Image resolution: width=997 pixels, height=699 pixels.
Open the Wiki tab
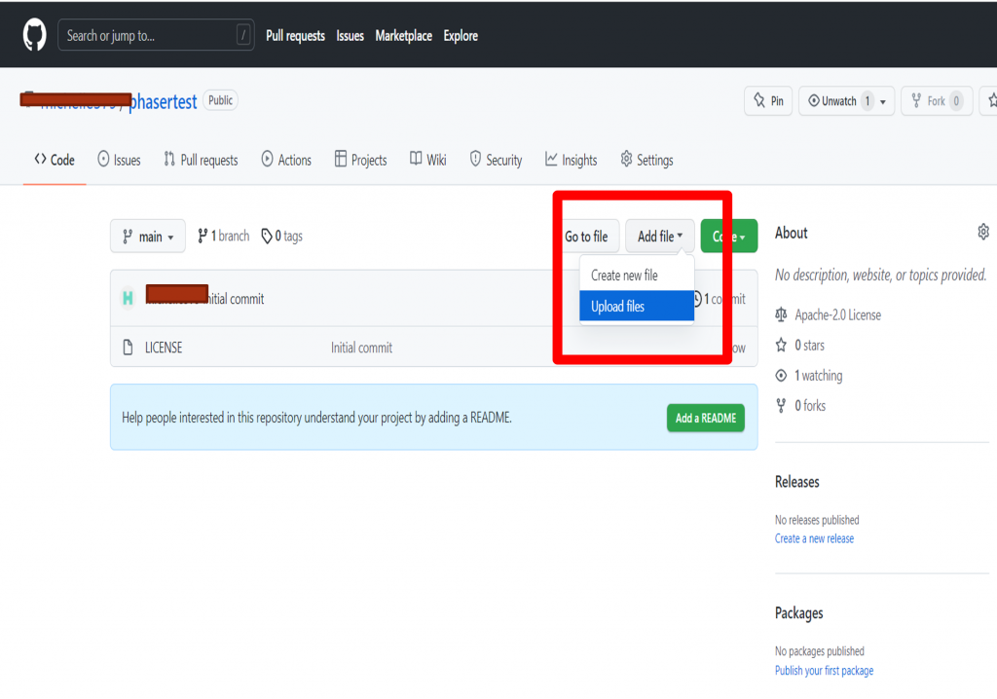[x=428, y=160]
